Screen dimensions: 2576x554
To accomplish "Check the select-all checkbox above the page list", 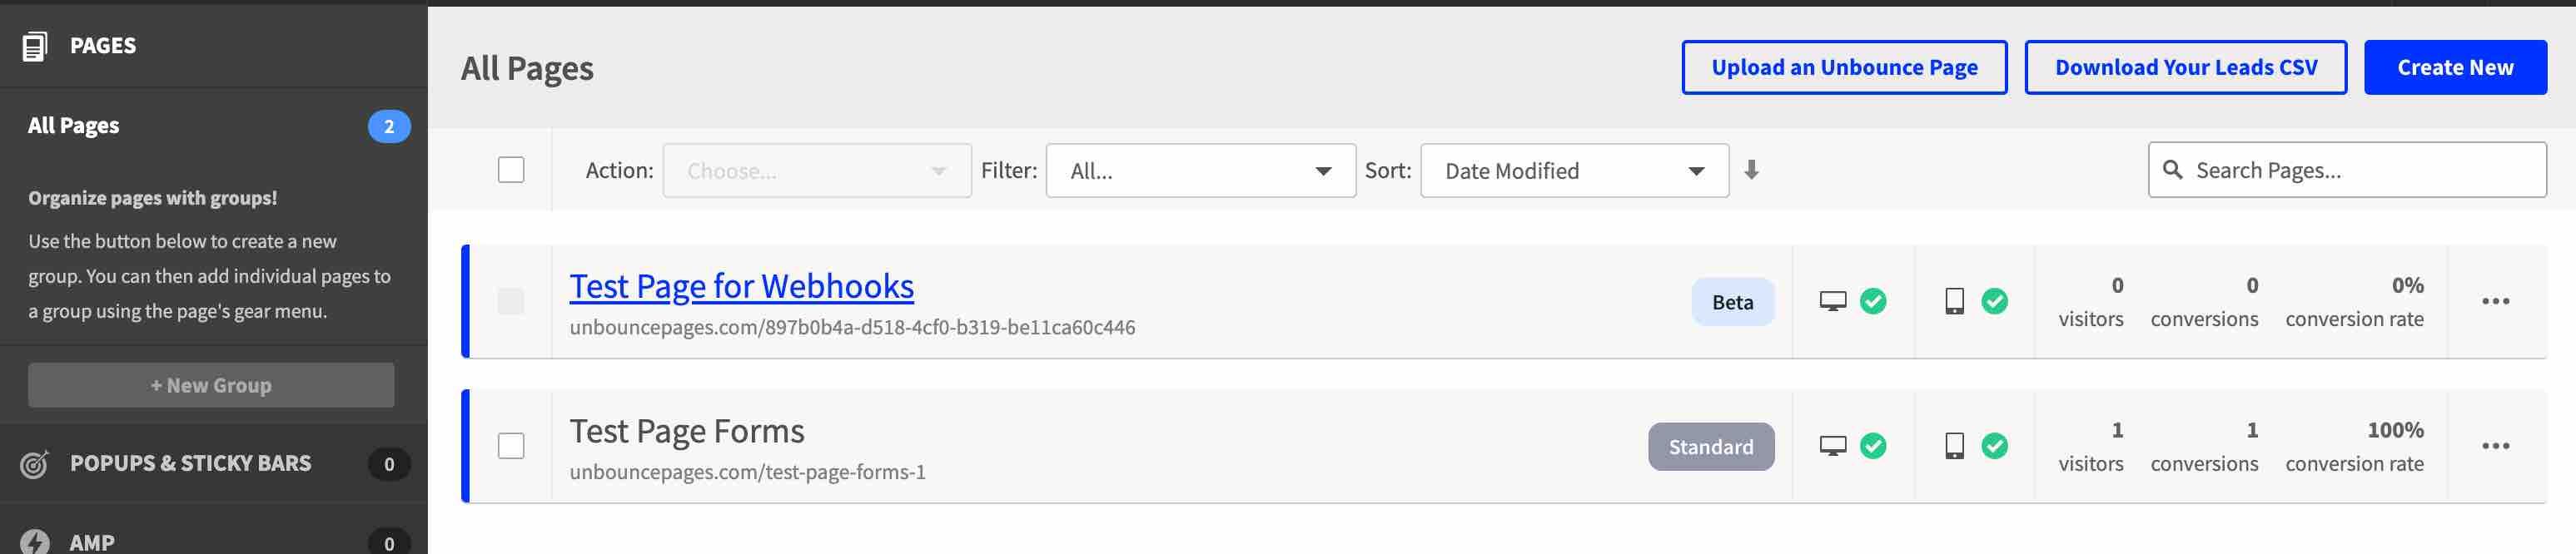I will click(x=512, y=170).
